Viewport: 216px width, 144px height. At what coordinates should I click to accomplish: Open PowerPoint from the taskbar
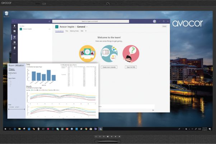pyautogui.click(x=67, y=129)
